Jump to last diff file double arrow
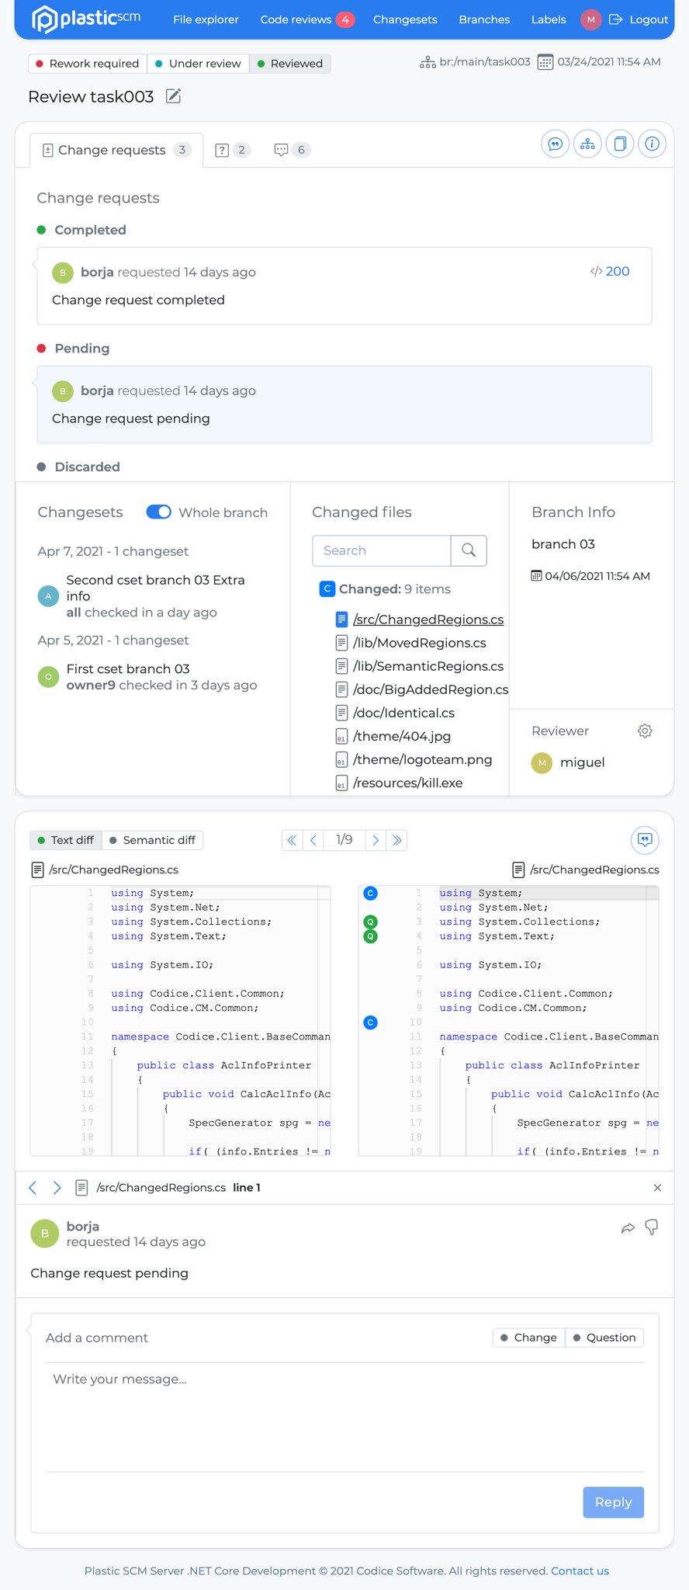 point(397,840)
